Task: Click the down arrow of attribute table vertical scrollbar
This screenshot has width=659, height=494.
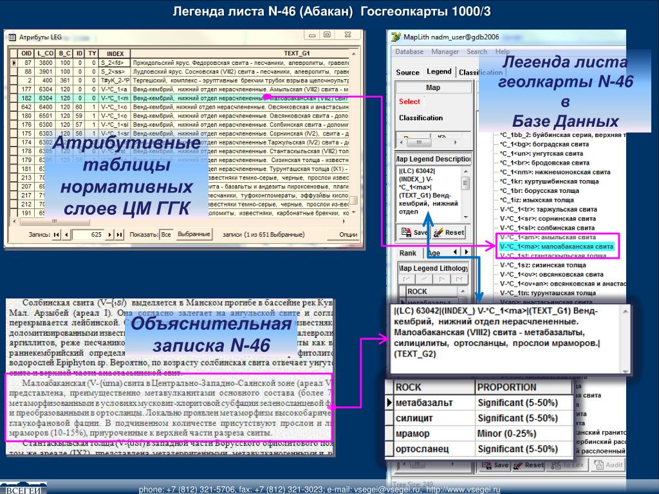Action: 354,212
